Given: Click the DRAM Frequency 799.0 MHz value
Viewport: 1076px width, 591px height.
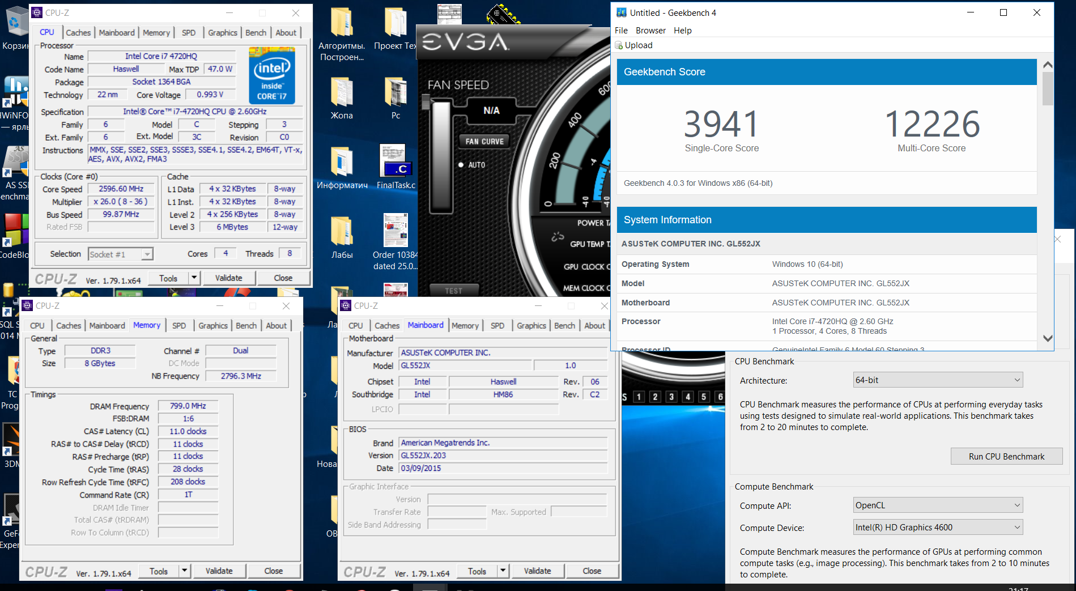Looking at the screenshot, I should coord(188,406).
